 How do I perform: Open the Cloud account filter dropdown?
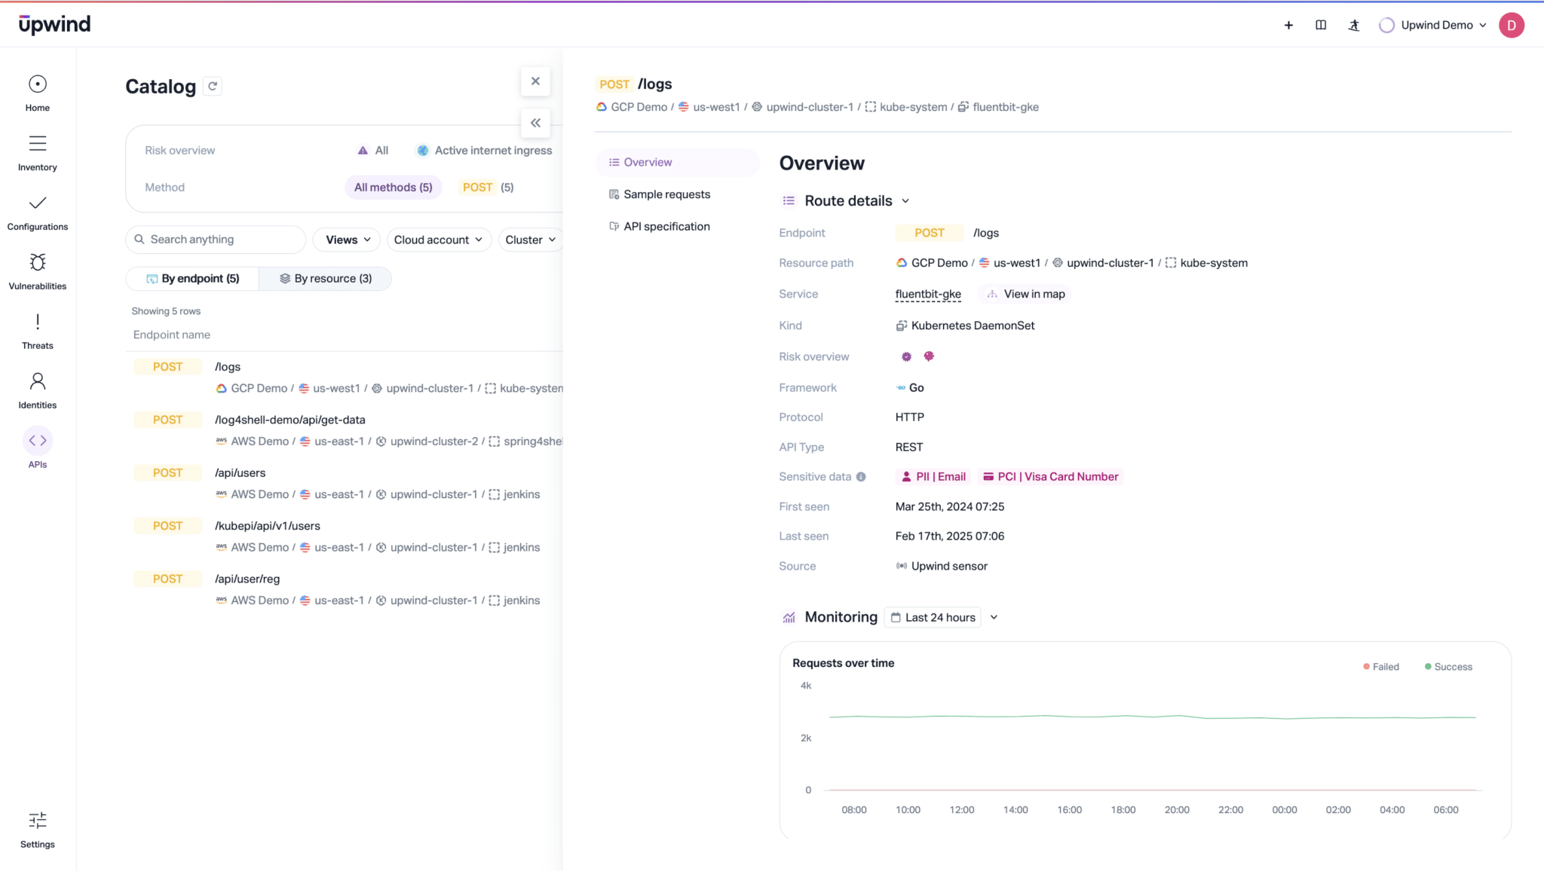tap(438, 240)
